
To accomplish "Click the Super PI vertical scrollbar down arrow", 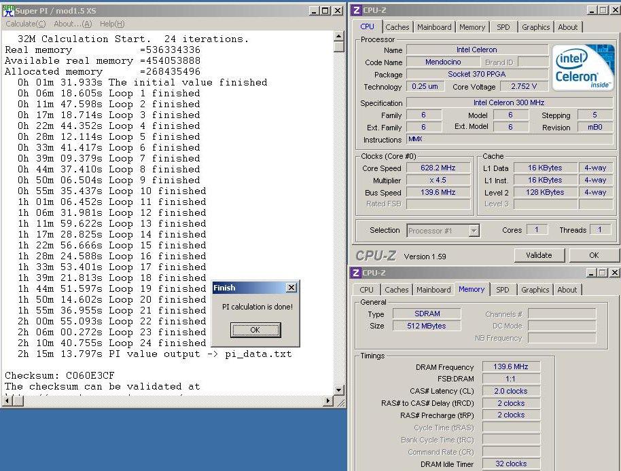I will pyautogui.click(x=338, y=390).
